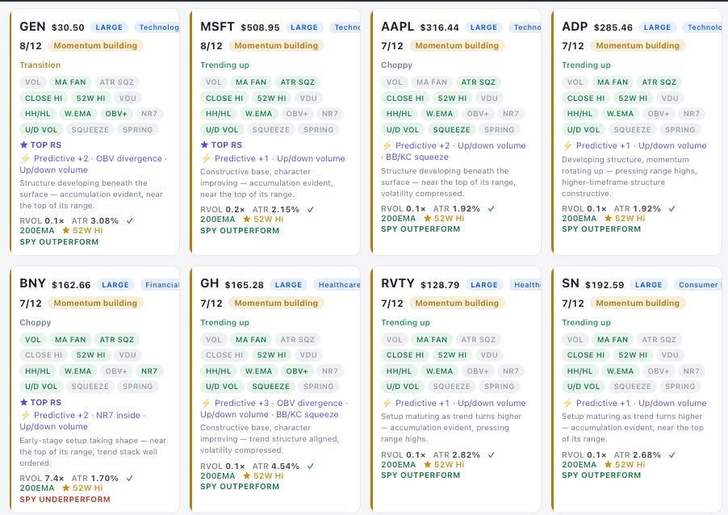The height and width of the screenshot is (515, 728).
Task: Click the OBV+ chip on GEN card
Action: tap(116, 114)
